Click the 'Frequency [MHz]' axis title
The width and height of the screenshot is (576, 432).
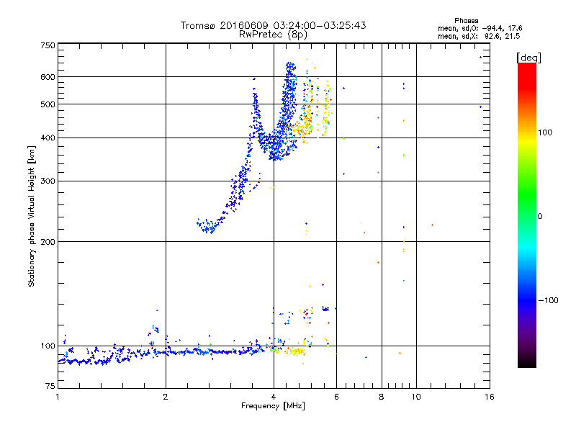click(273, 406)
